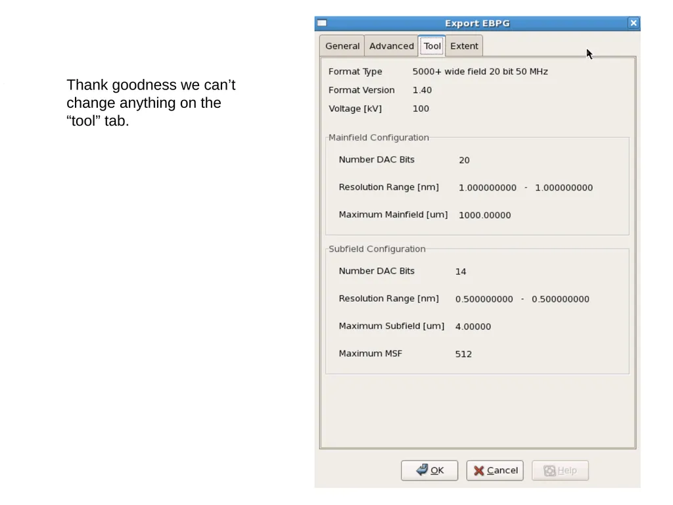Click the Maximum MSF label
The height and width of the screenshot is (505, 673).
(371, 353)
